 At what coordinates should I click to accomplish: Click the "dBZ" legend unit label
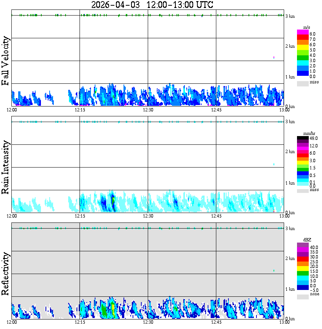pos(307,240)
